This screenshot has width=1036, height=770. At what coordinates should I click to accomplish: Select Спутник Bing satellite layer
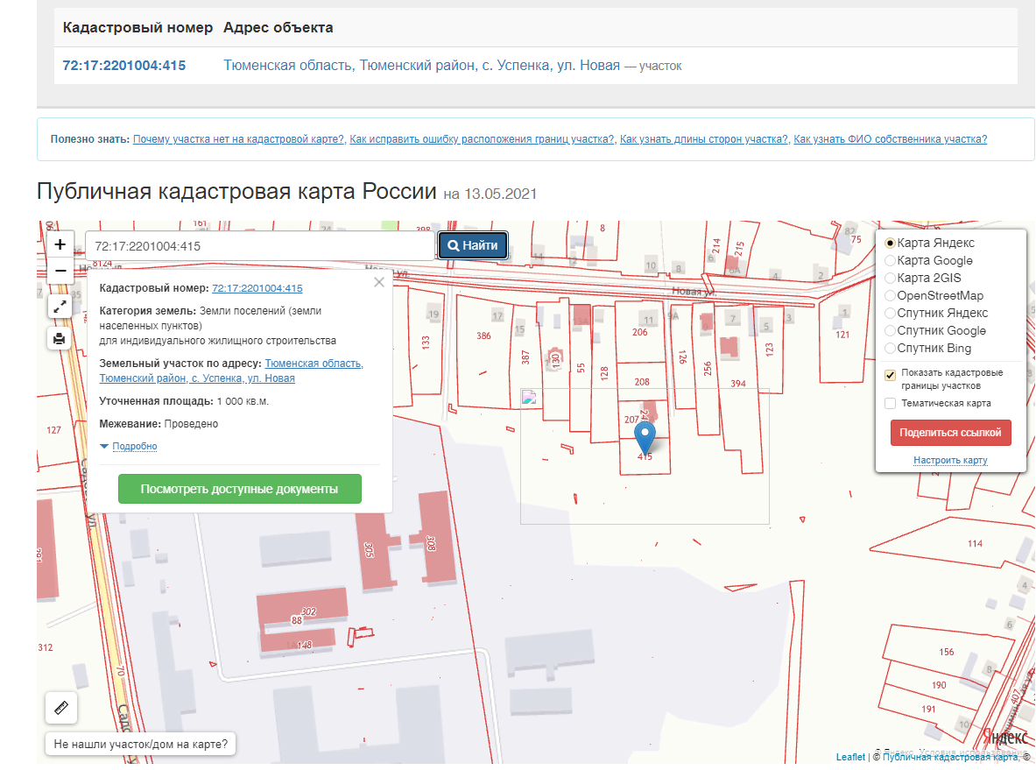click(890, 349)
